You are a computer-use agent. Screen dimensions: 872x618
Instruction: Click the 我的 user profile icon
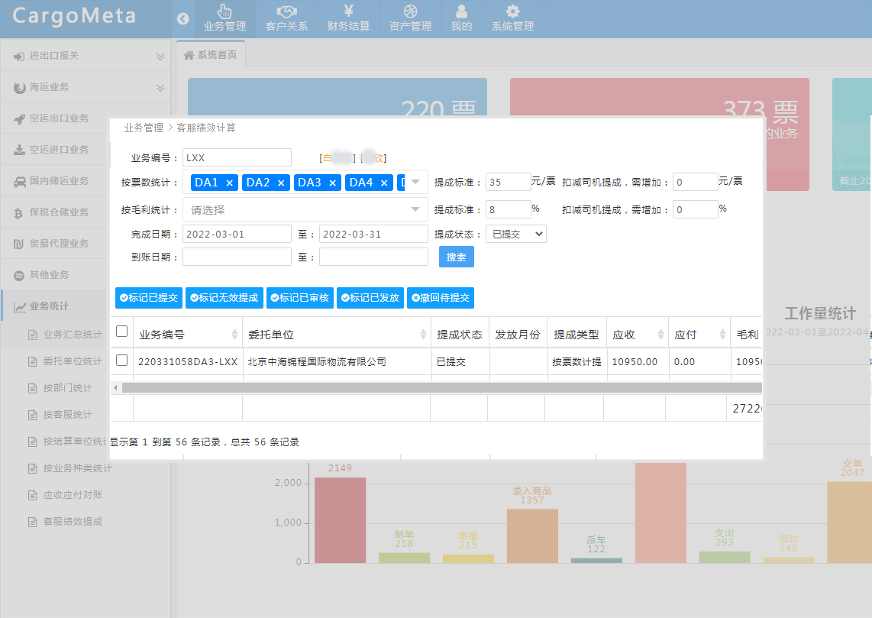[461, 11]
